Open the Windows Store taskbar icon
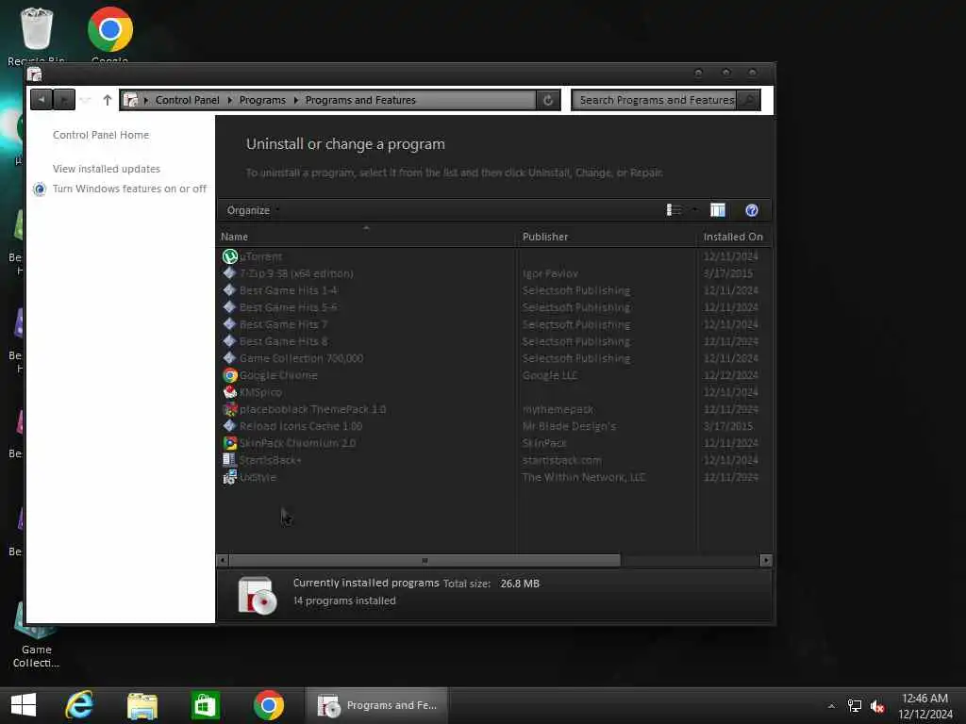Screen dimensions: 966x724 tap(205, 705)
